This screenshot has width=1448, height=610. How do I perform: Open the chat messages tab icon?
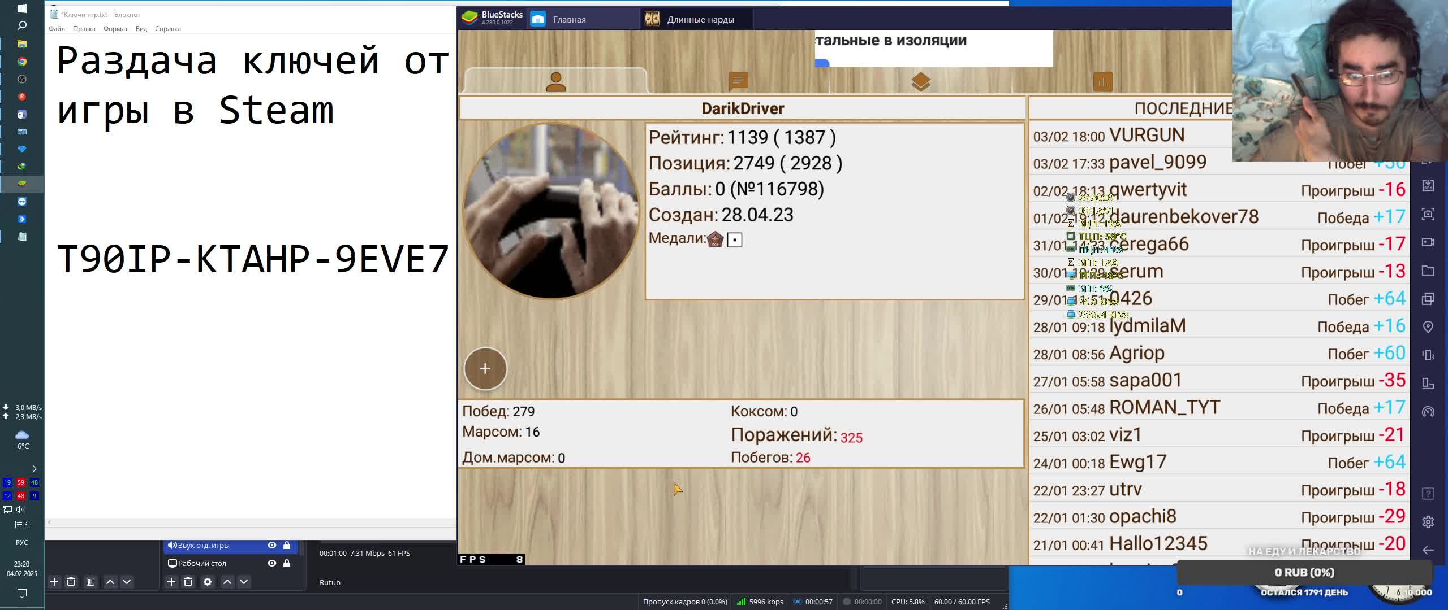[x=738, y=81]
